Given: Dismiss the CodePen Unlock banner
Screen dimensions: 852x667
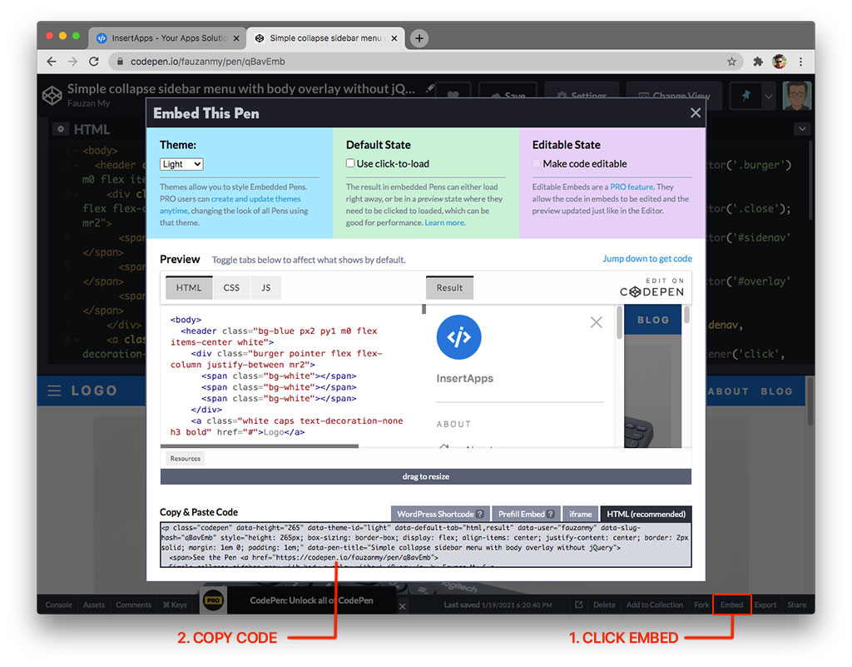Looking at the screenshot, I should (x=402, y=606).
